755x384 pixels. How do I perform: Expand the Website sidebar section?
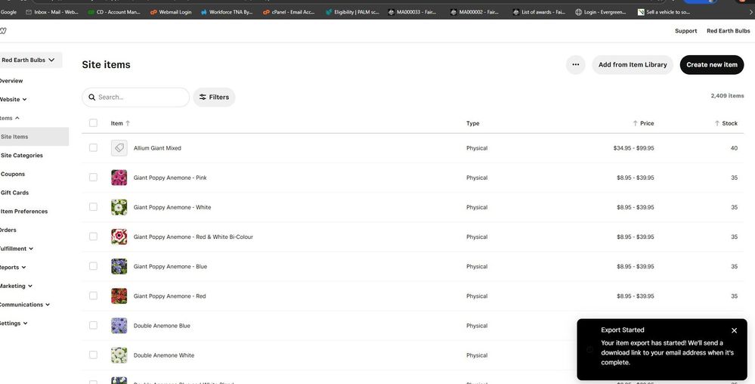pos(13,100)
